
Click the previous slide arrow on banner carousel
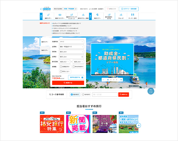[x=104, y=80]
